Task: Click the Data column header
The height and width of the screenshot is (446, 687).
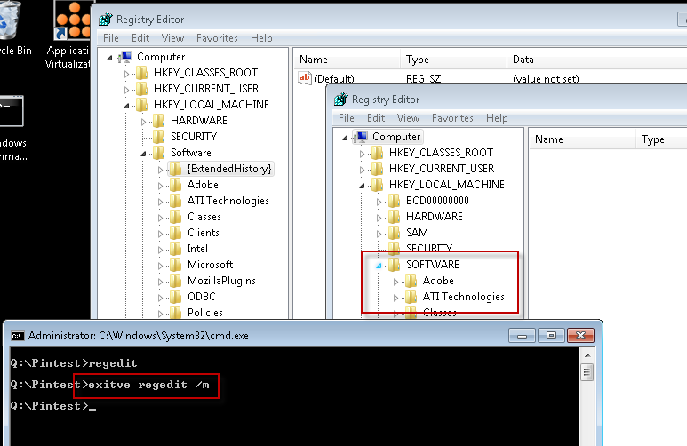Action: click(522, 60)
